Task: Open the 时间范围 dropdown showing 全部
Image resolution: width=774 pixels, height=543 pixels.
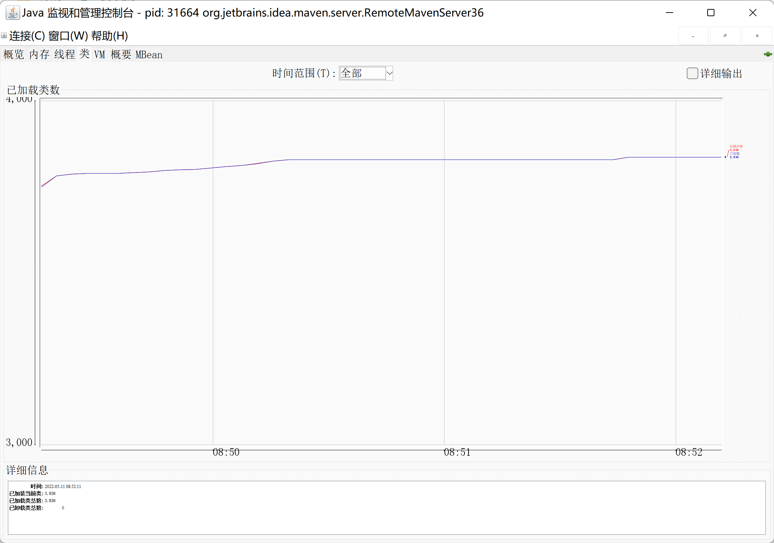Action: [366, 73]
